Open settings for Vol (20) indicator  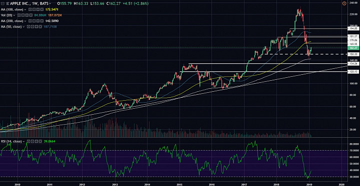[23, 15]
